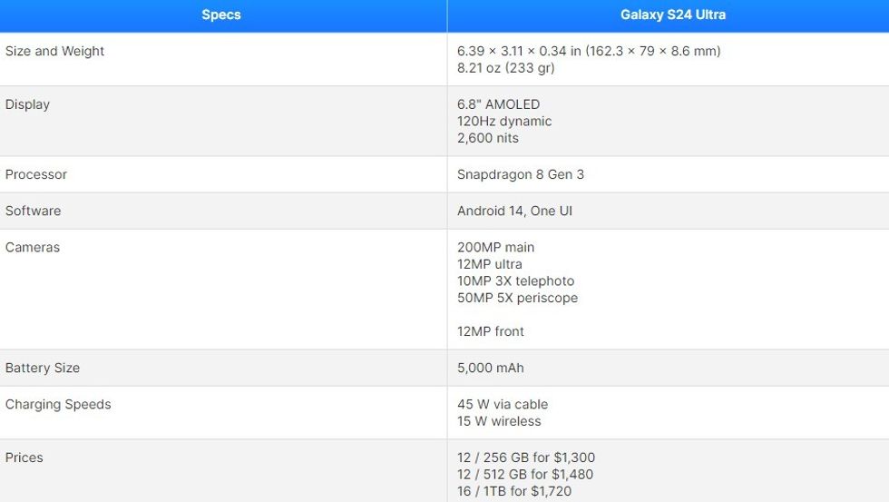
Task: Click the 12MP front camera text
Action: [491, 332]
